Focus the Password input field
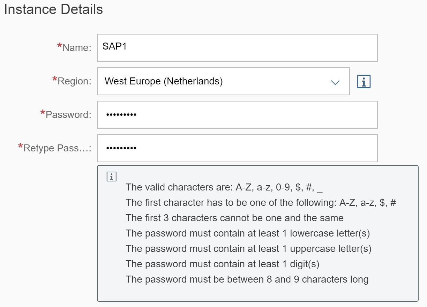427x307 pixels. [237, 115]
